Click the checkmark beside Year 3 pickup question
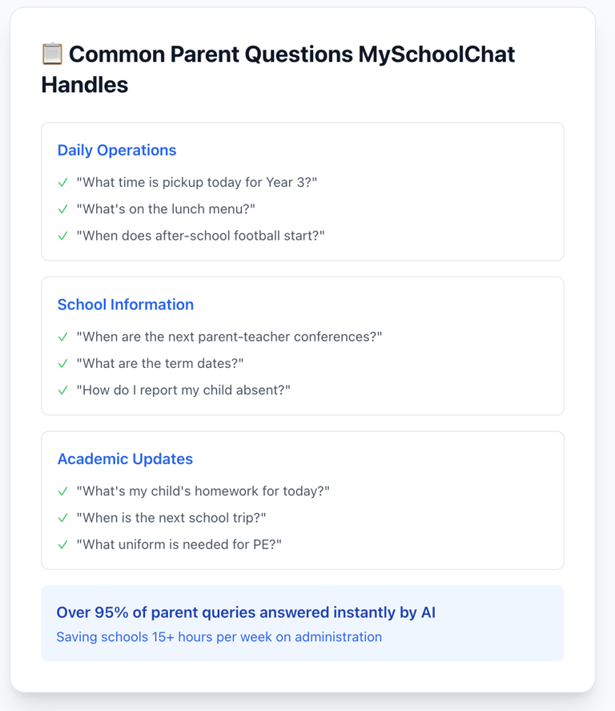The width and height of the screenshot is (615, 711). 63,182
